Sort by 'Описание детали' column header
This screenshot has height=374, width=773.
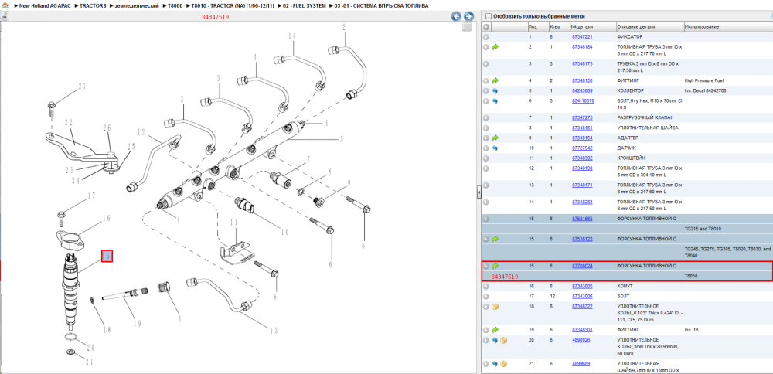click(x=650, y=26)
